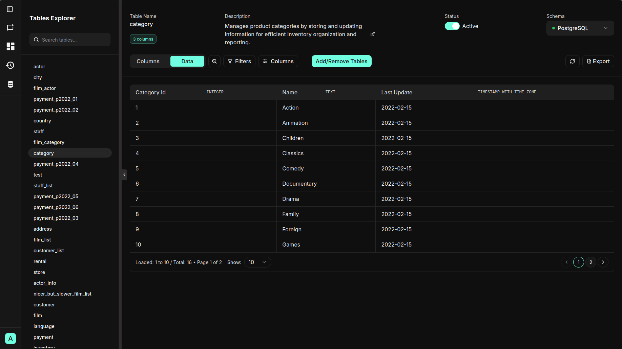The width and height of the screenshot is (622, 349).
Task: Select the dashboard grid icon
Action: click(11, 46)
